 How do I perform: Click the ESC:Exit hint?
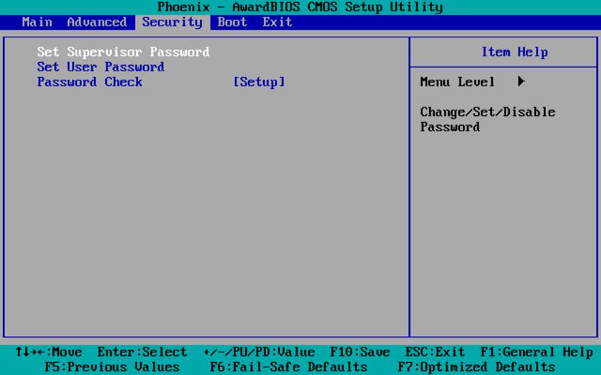(435, 352)
